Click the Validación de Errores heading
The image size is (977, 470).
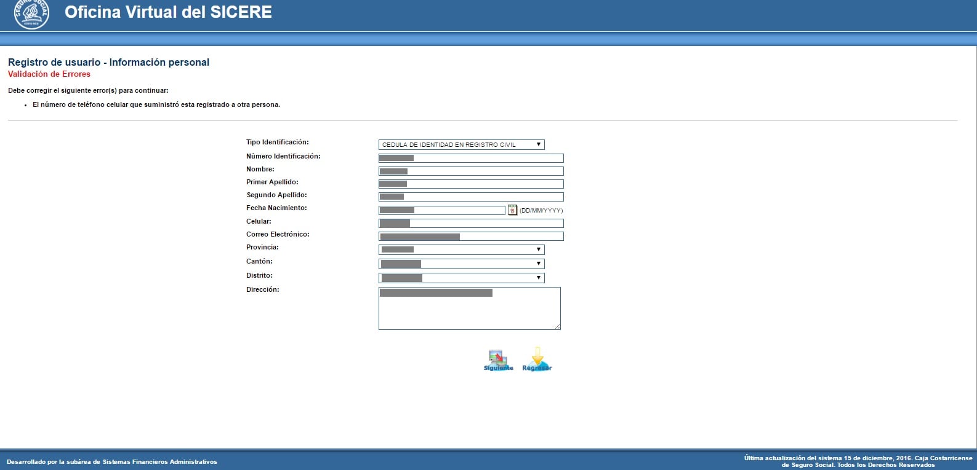[49, 74]
